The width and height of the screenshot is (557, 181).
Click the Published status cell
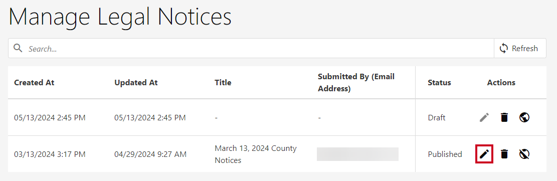click(445, 154)
